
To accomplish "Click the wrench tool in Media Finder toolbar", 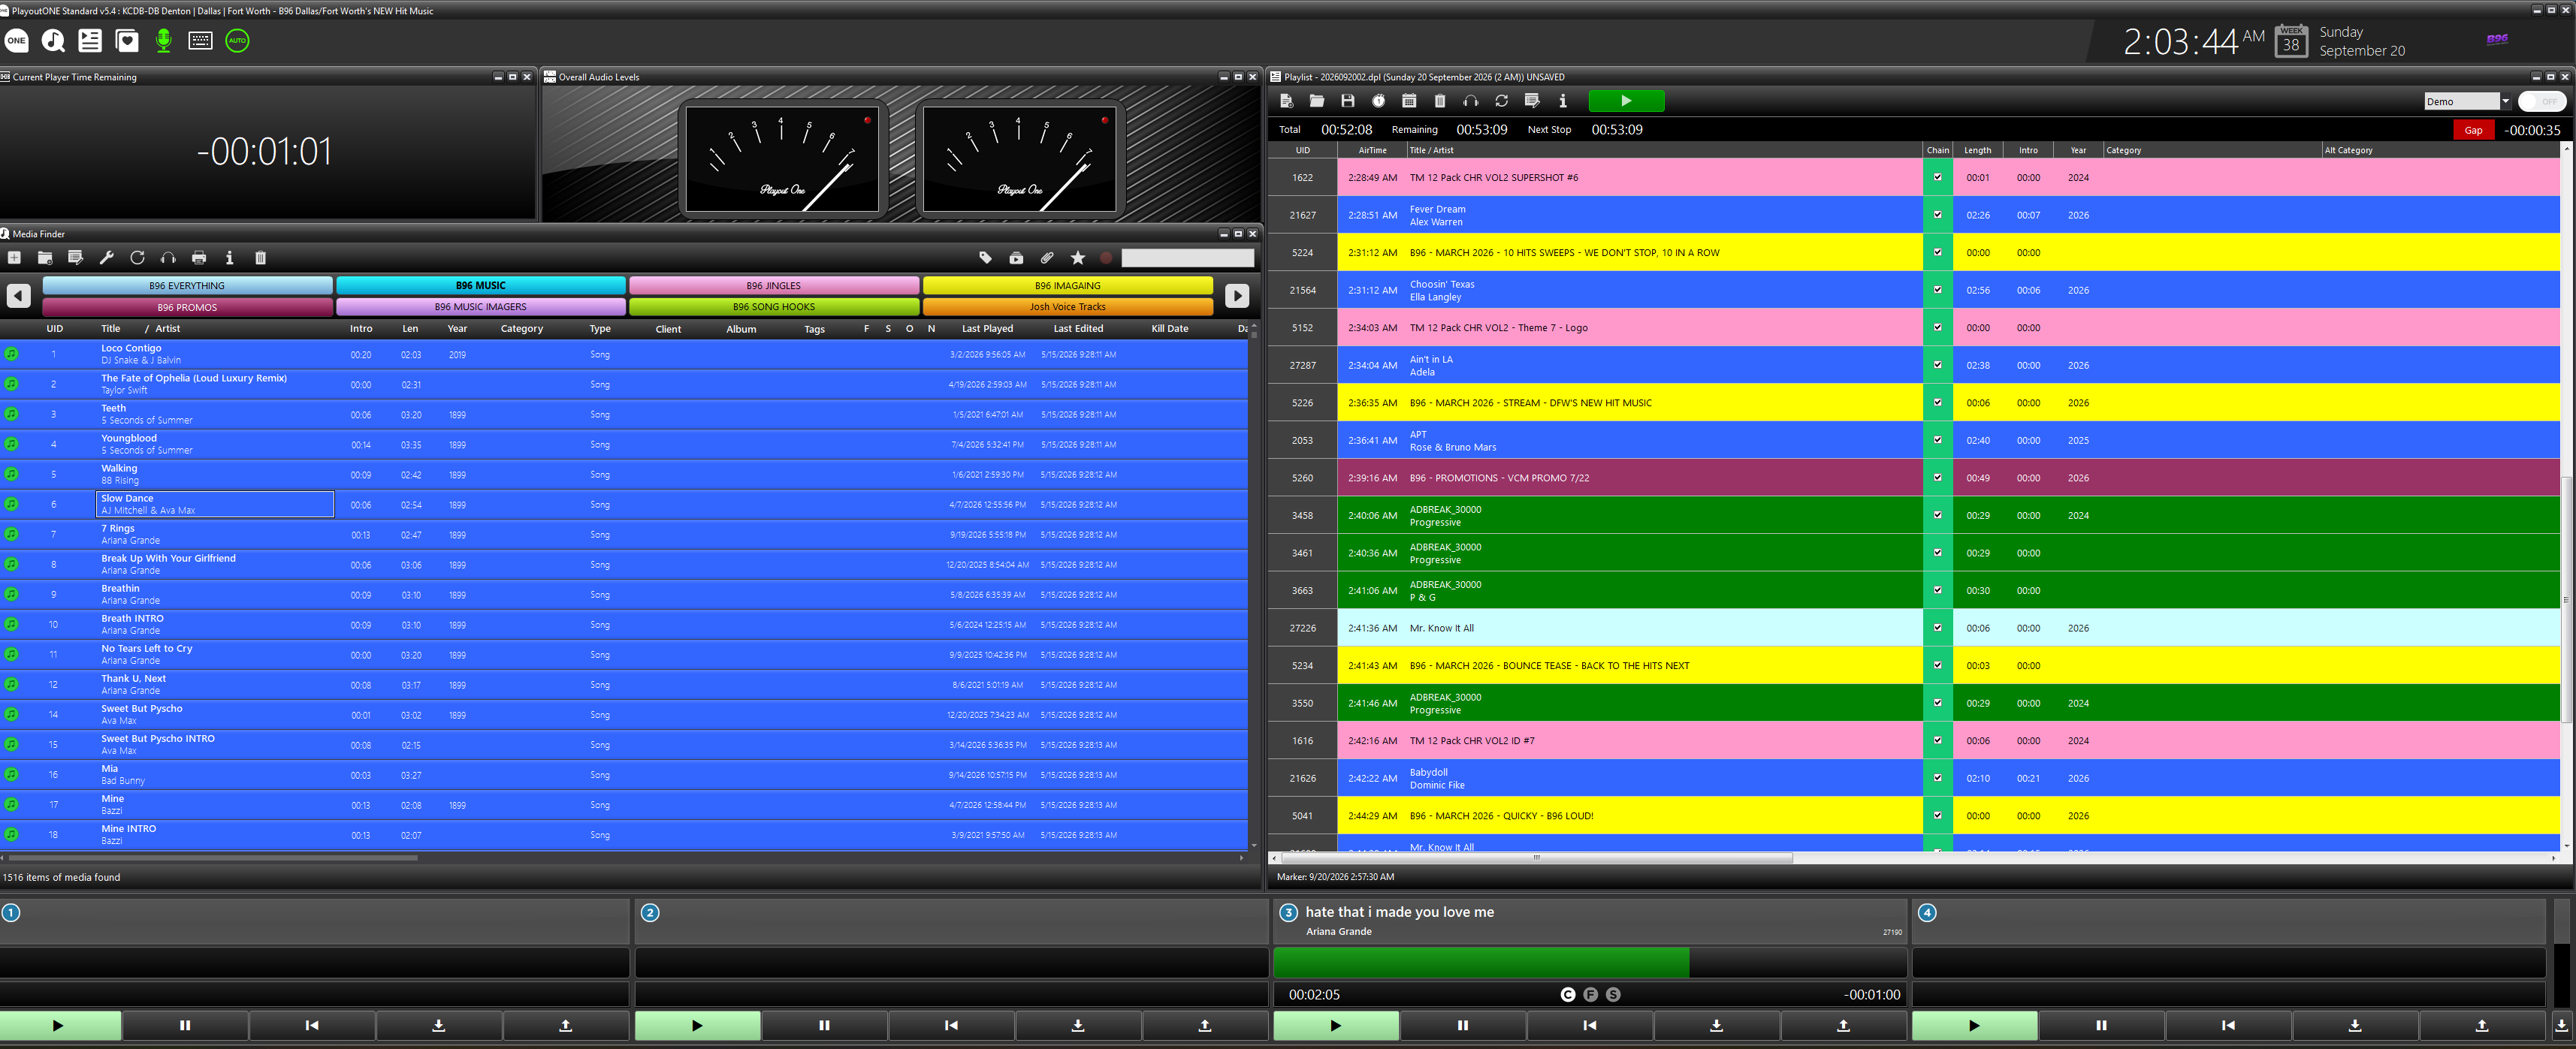I will tap(107, 258).
